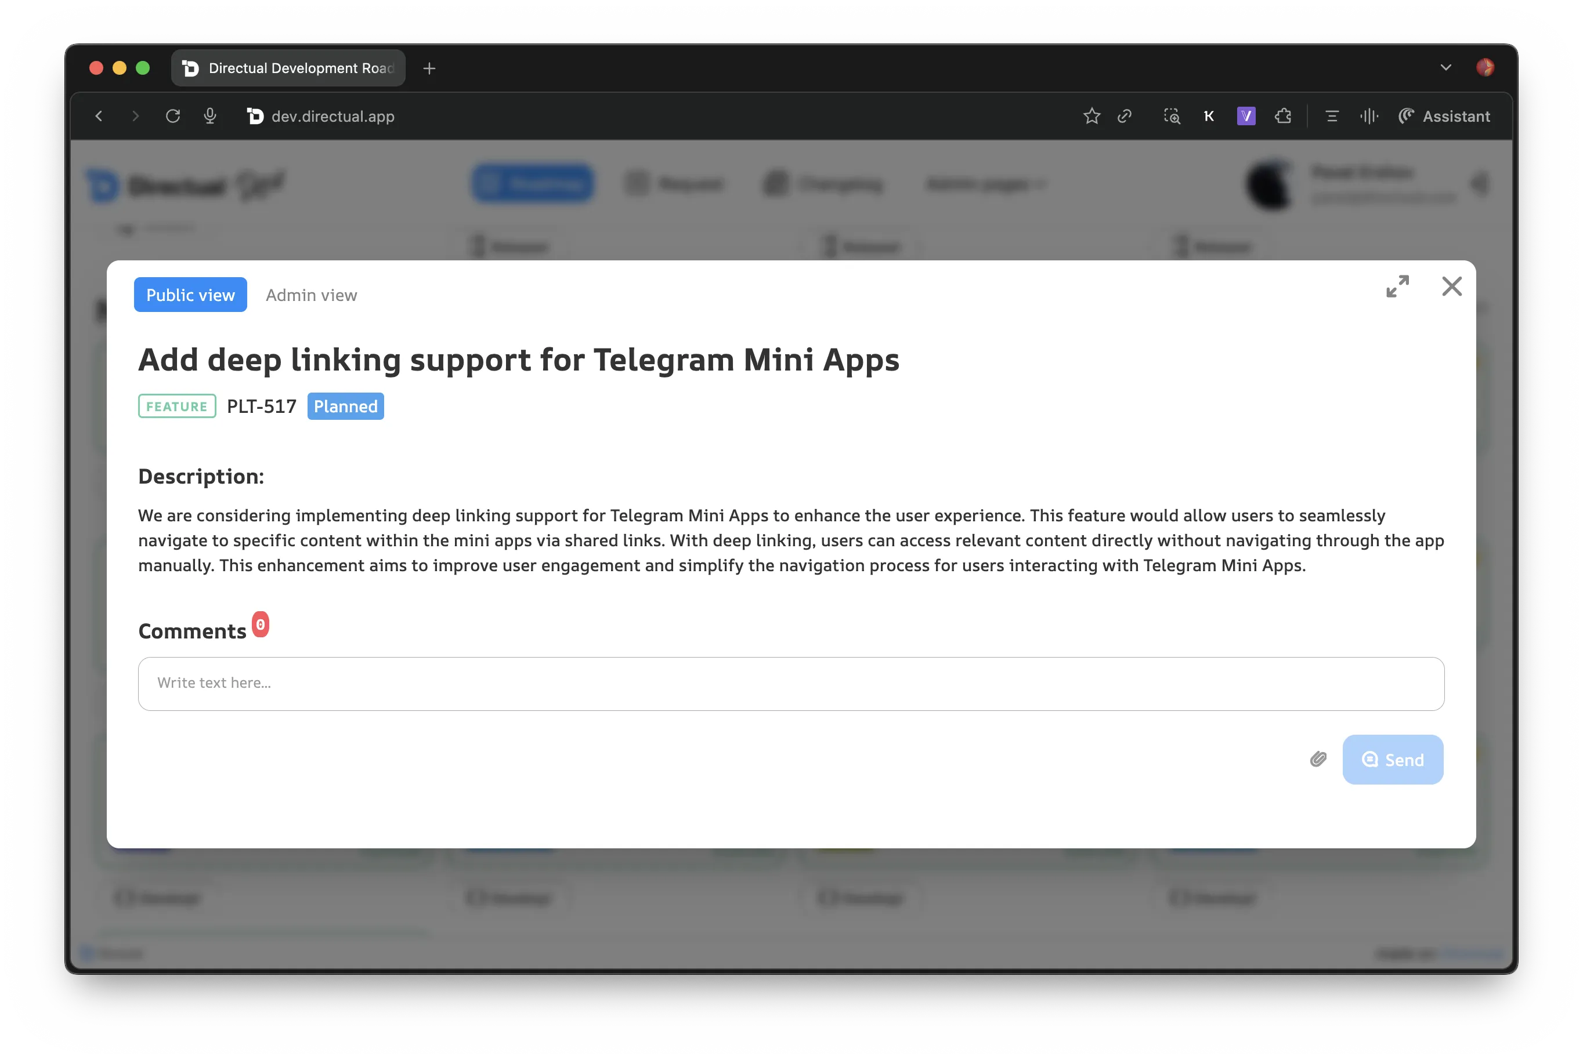Image resolution: width=1583 pixels, height=1060 pixels.
Task: Expand the tab list dropdown chevron
Action: coord(1445,68)
